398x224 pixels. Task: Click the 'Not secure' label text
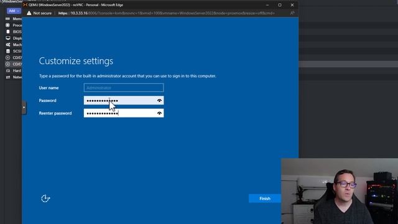42,13
